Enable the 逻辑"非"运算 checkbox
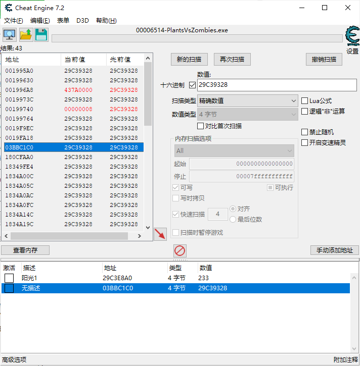This screenshot has height=366, width=360. point(304,112)
